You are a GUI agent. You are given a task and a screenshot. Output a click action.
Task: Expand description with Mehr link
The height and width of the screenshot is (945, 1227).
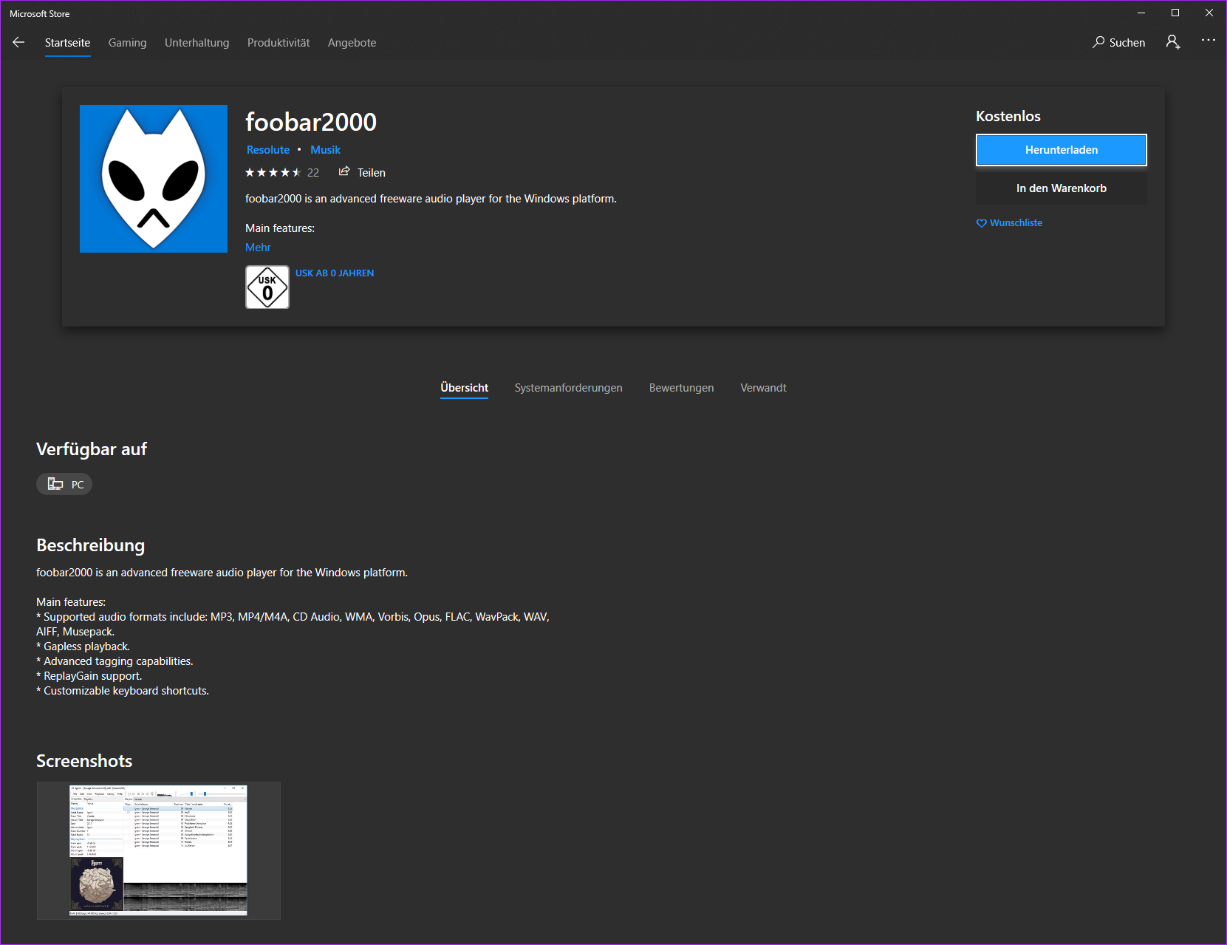258,248
